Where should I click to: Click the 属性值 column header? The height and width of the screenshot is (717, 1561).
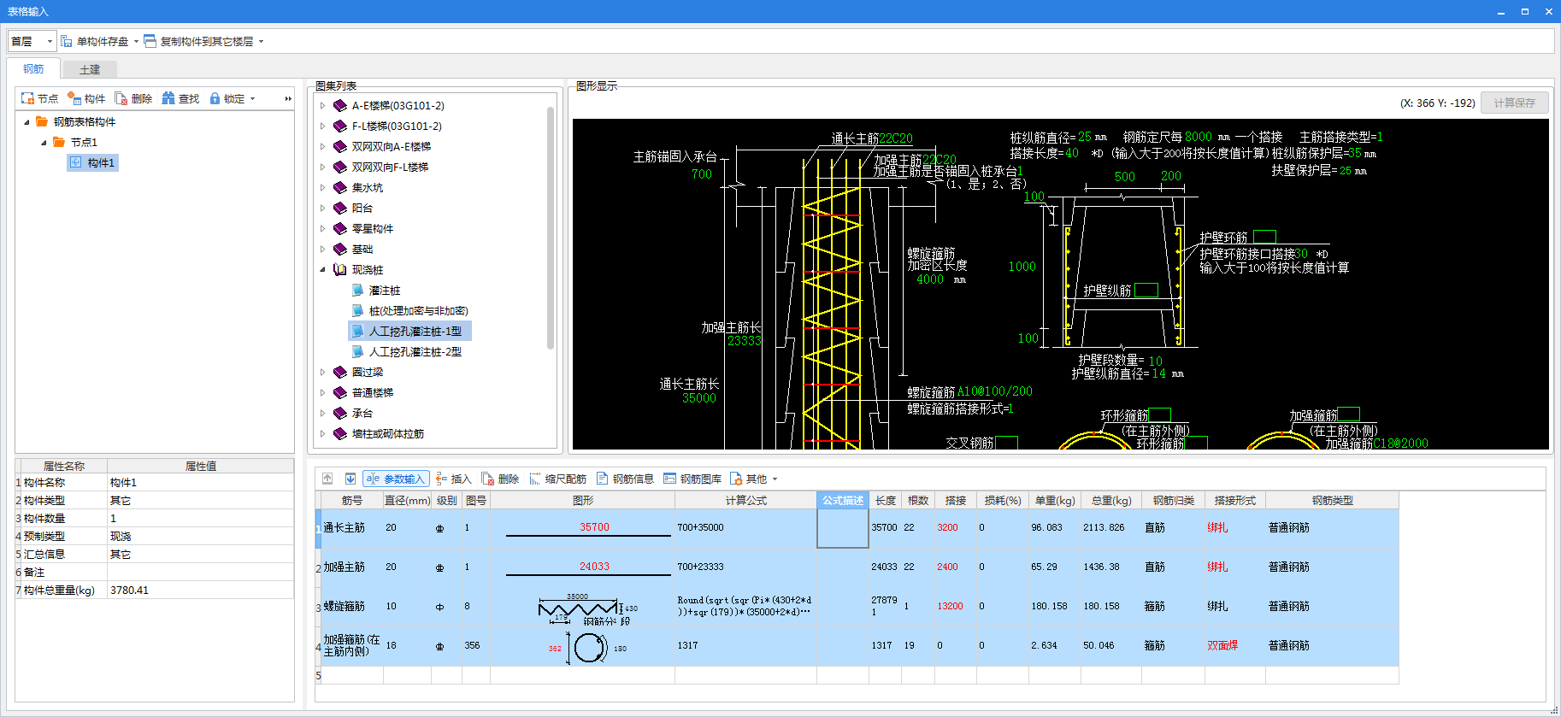200,466
